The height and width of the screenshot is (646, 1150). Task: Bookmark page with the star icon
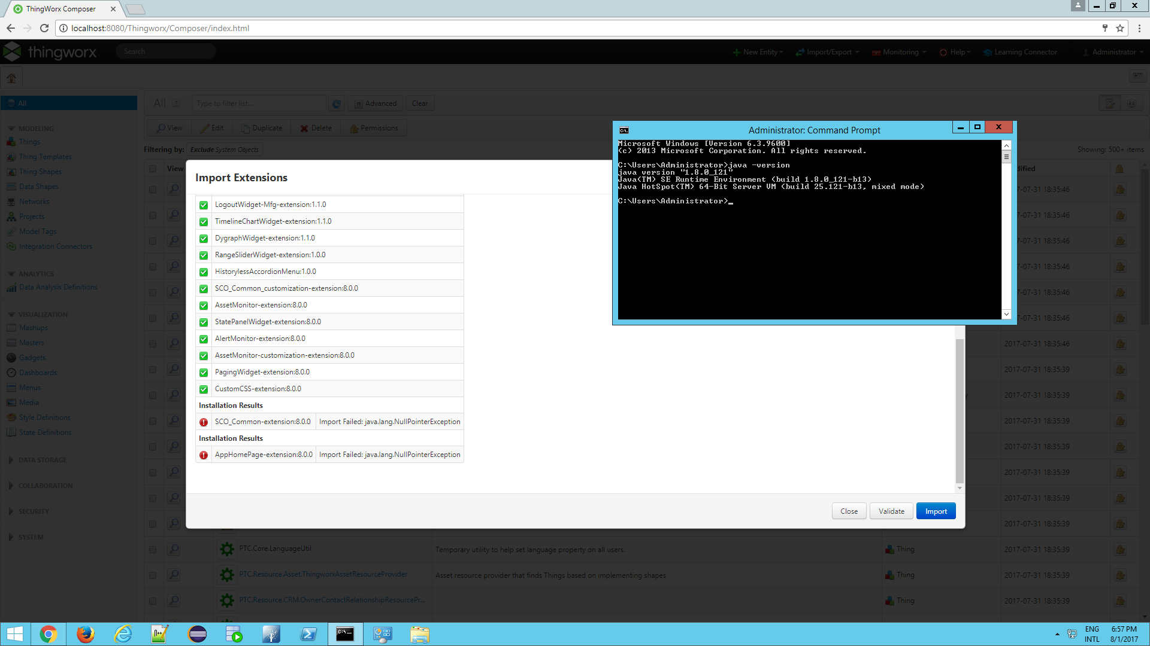point(1120,28)
